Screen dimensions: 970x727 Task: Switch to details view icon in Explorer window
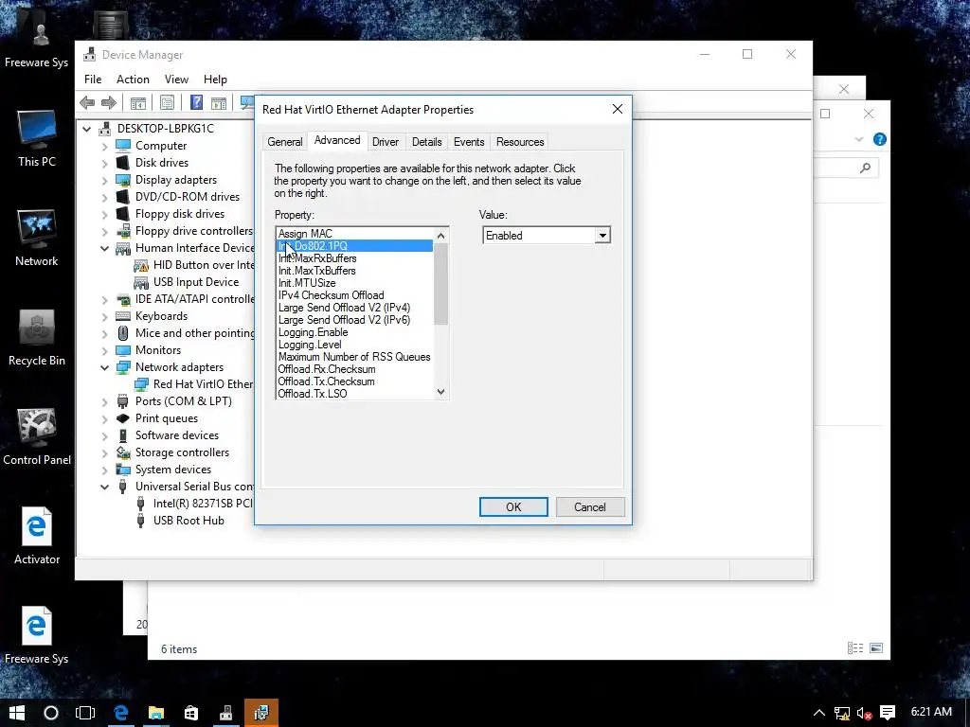(855, 647)
